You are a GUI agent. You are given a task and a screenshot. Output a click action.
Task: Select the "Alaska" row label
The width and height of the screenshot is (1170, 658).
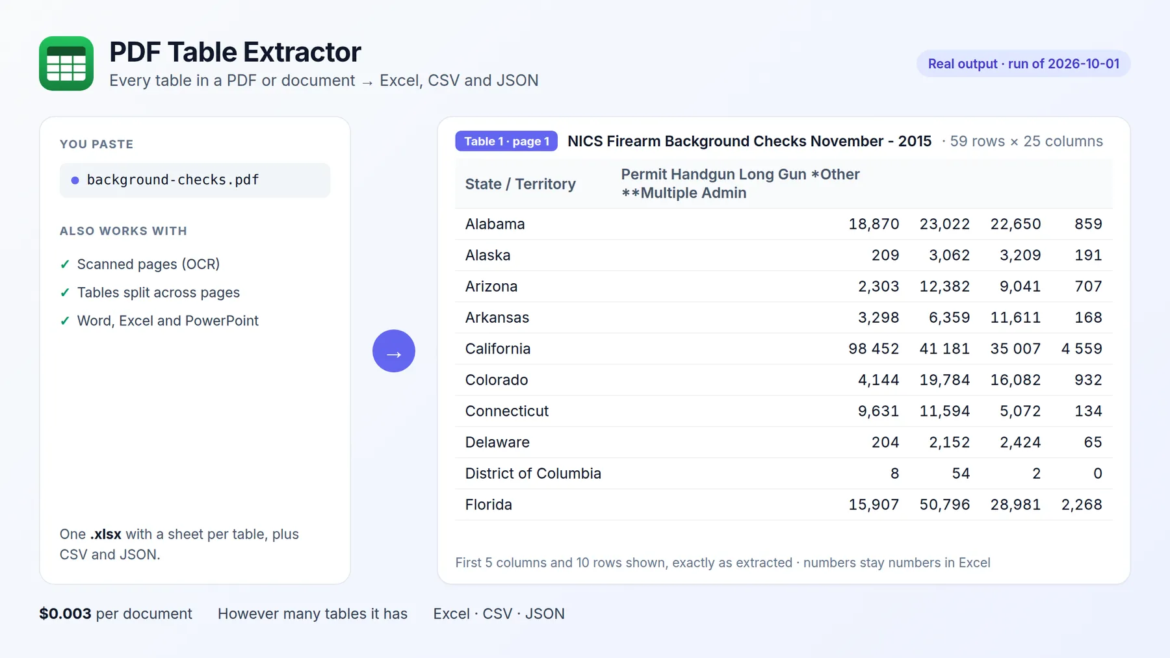point(488,255)
